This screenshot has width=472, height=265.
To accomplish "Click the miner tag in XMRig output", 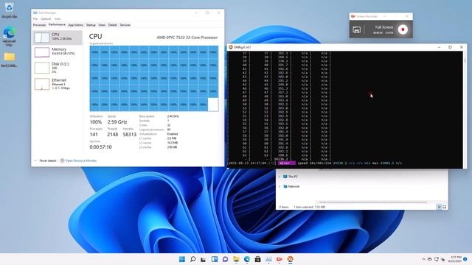I will click(x=287, y=163).
